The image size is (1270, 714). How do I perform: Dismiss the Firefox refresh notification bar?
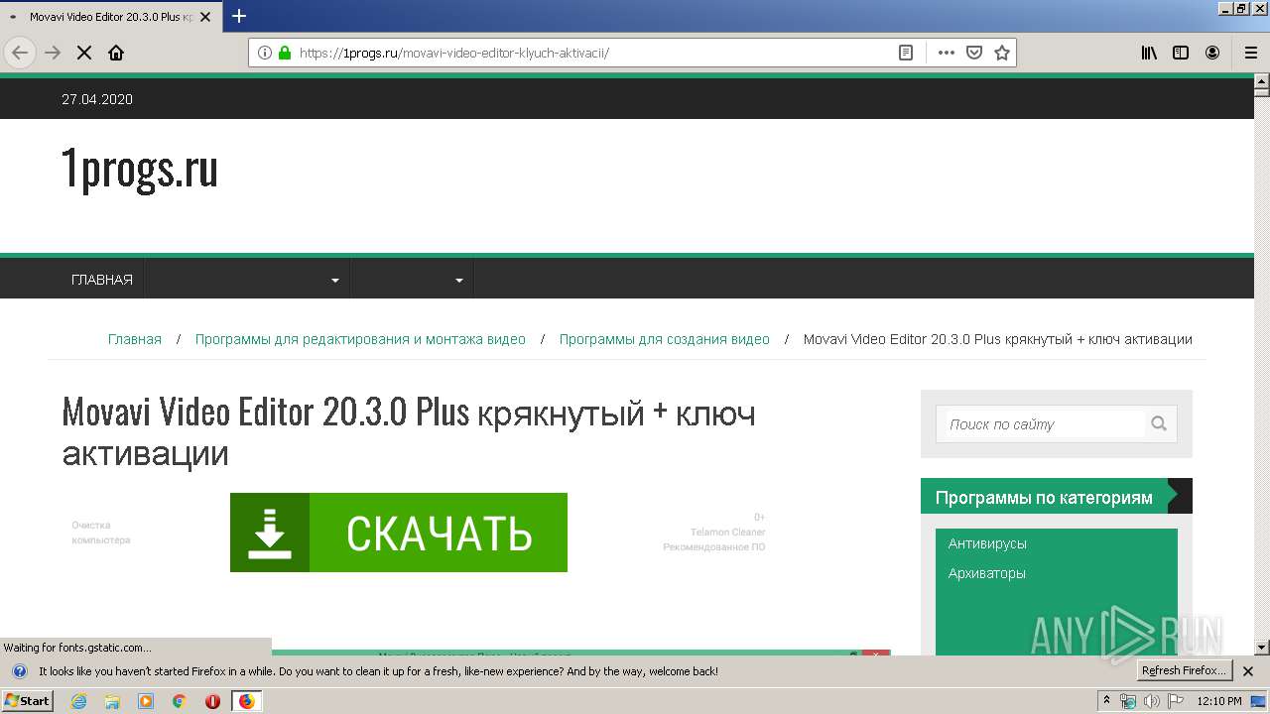(1248, 671)
